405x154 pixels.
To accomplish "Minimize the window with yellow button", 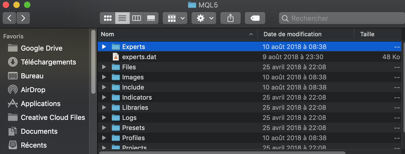I will (x=16, y=5).
